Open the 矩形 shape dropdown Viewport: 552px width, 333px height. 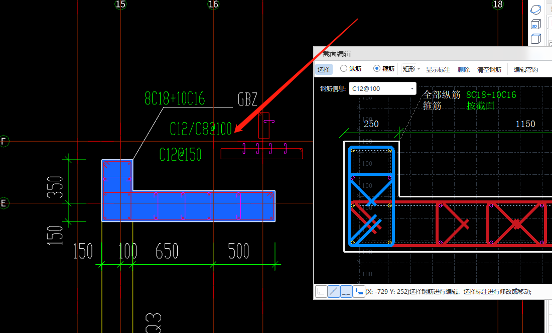pos(411,69)
